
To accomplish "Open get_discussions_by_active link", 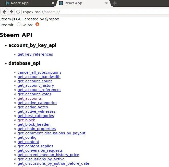I will pos(41,159).
